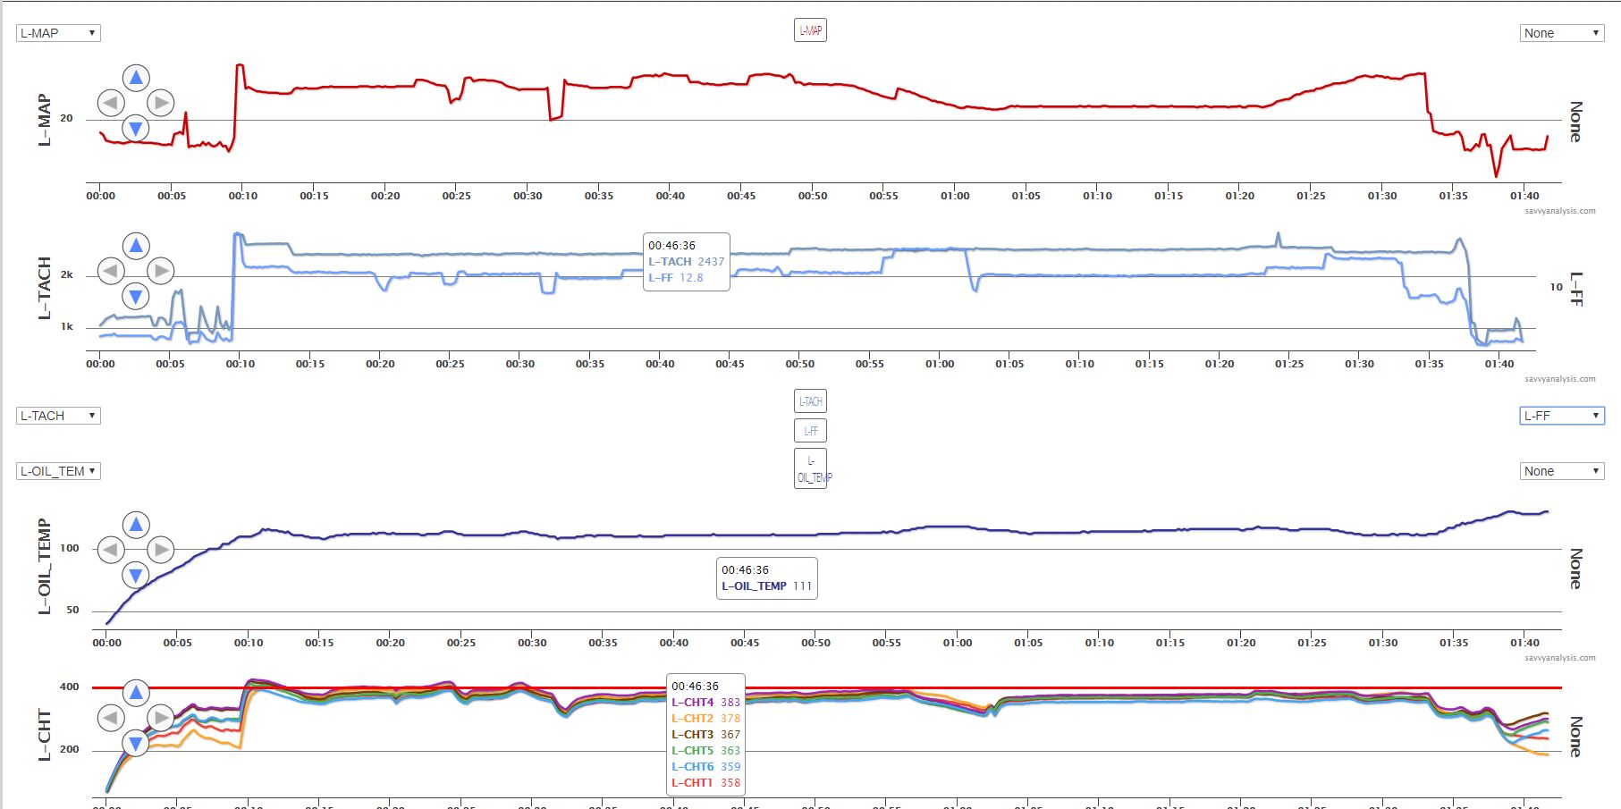This screenshot has height=809, width=1621.
Task: Open the L-FF secondary series dropdown
Action: coord(1561,416)
